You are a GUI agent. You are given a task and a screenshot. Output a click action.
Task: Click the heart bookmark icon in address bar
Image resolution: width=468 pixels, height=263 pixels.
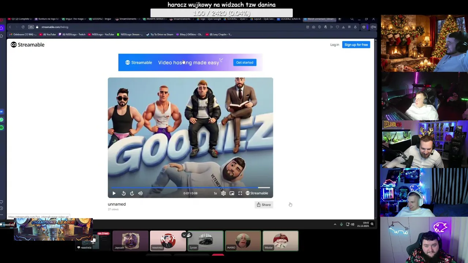[337, 27]
